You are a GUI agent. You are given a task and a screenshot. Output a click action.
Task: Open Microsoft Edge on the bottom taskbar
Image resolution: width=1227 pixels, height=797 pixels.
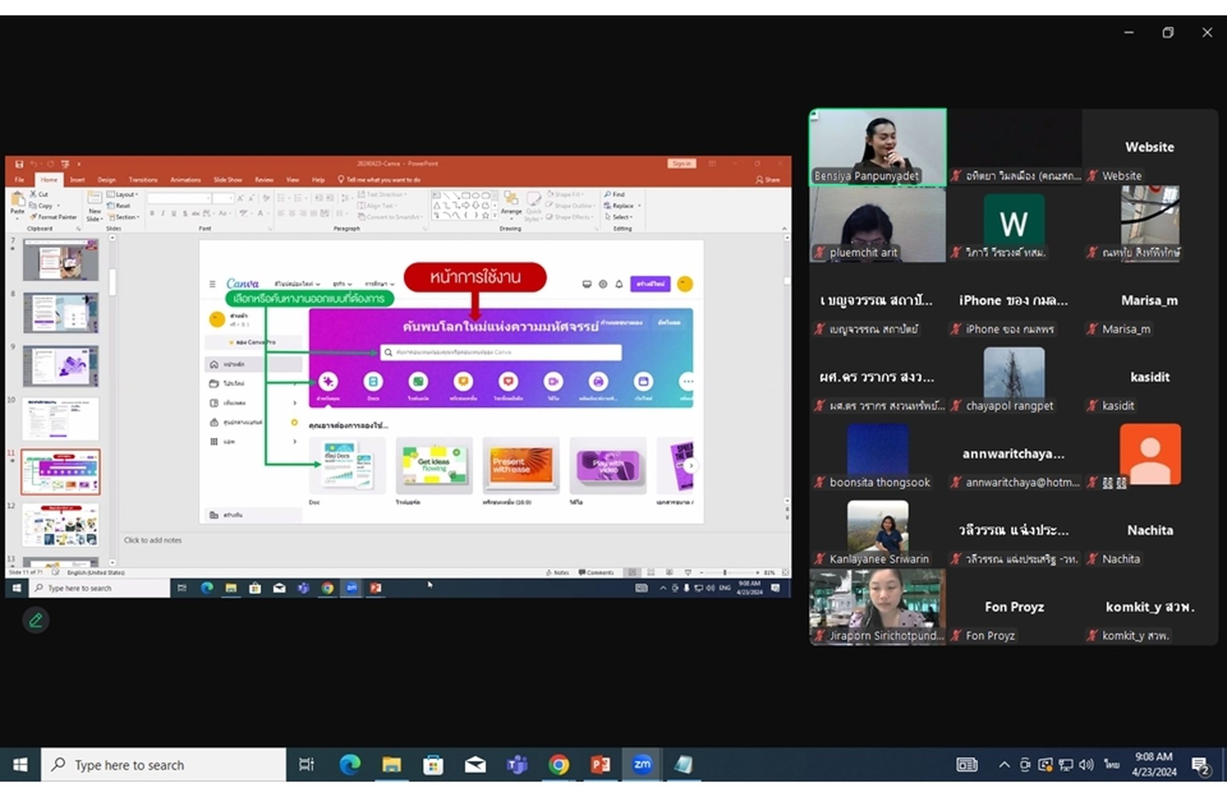(350, 764)
